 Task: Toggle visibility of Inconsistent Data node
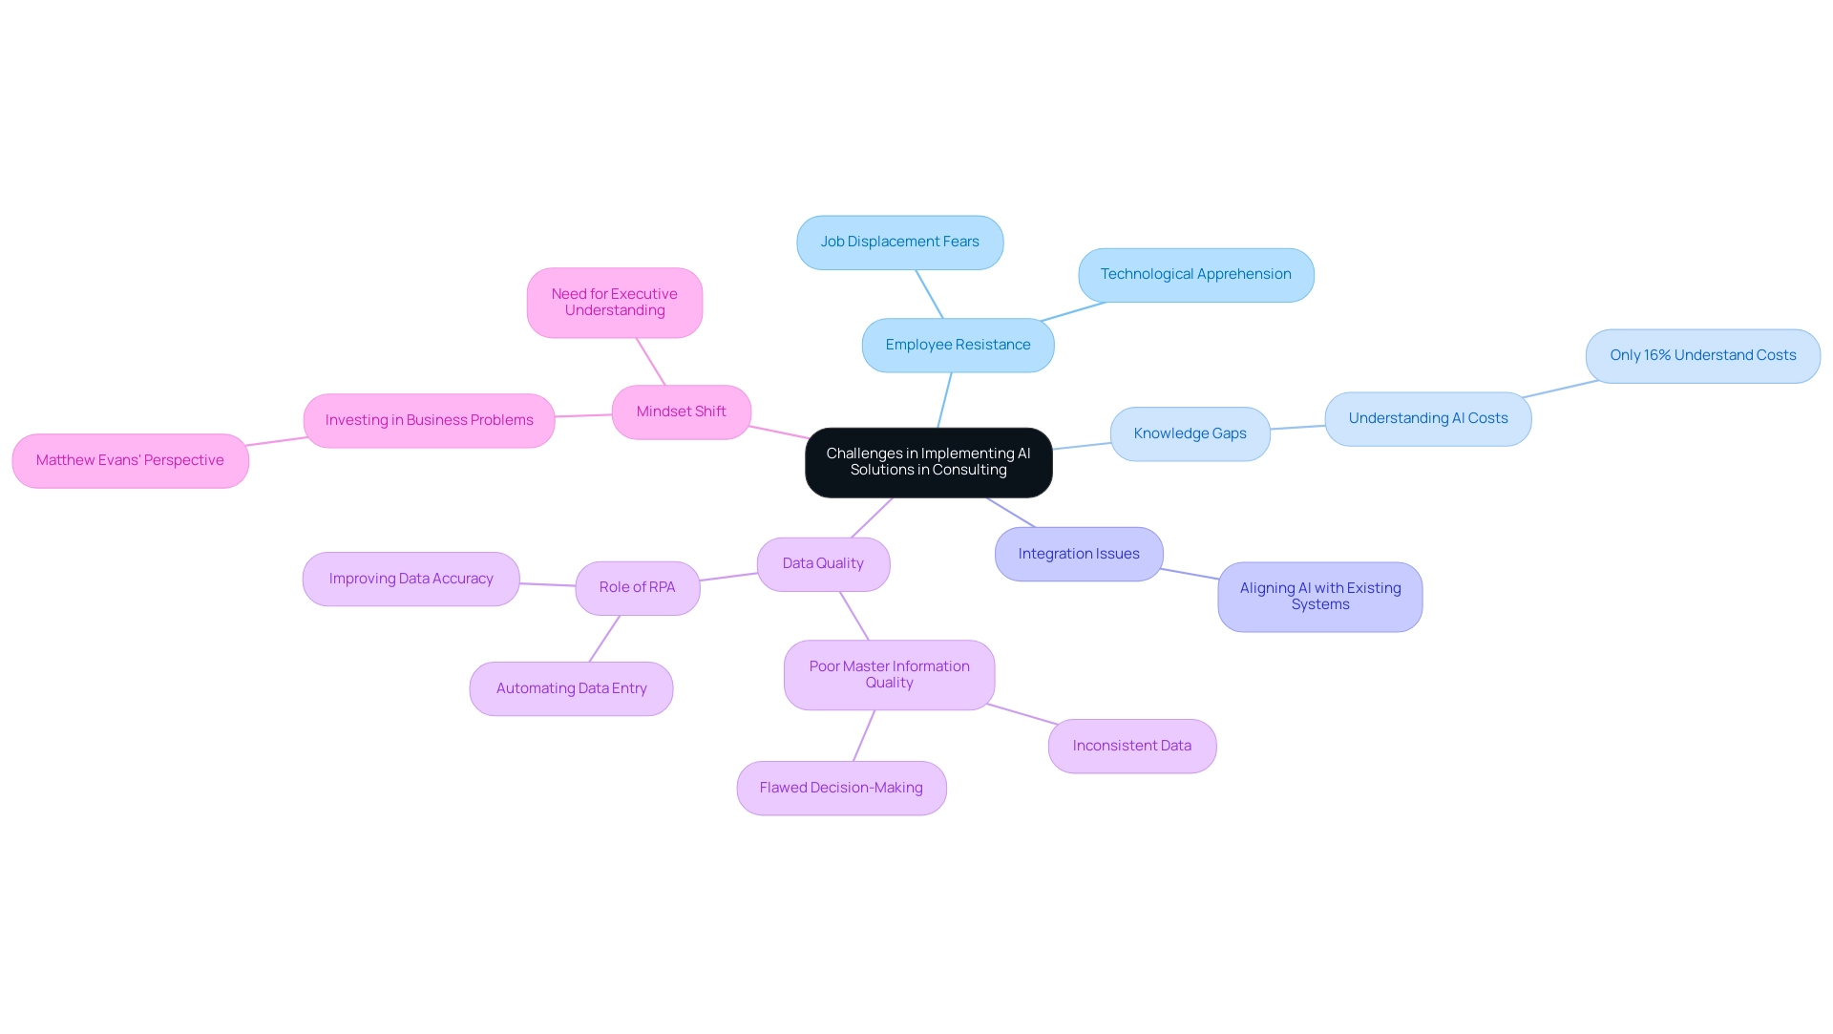tap(1130, 746)
